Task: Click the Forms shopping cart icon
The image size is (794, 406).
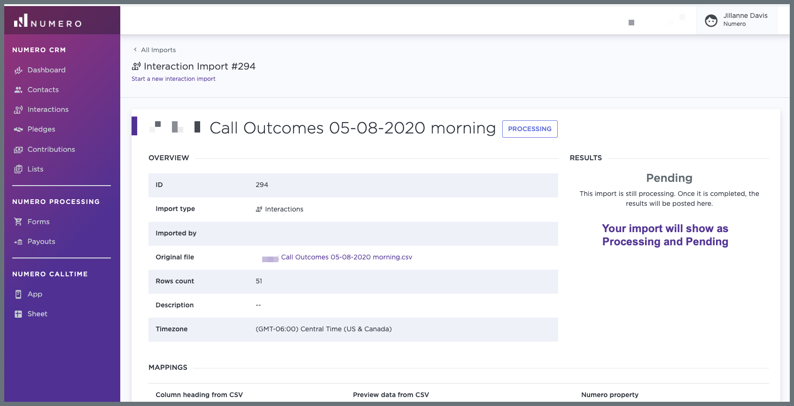Action: click(18, 222)
